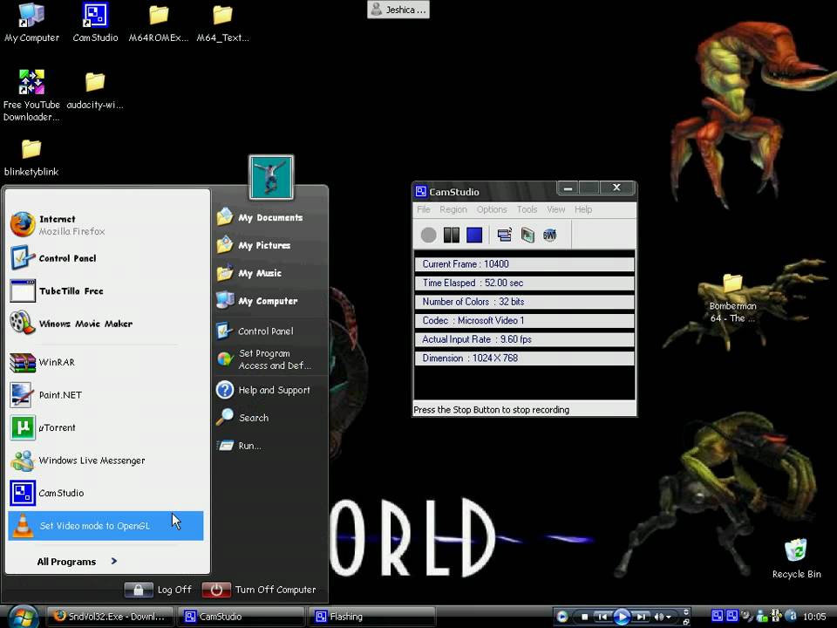Click the Media Player toolbar stop button
Image resolution: width=837 pixels, height=628 pixels.
click(584, 617)
